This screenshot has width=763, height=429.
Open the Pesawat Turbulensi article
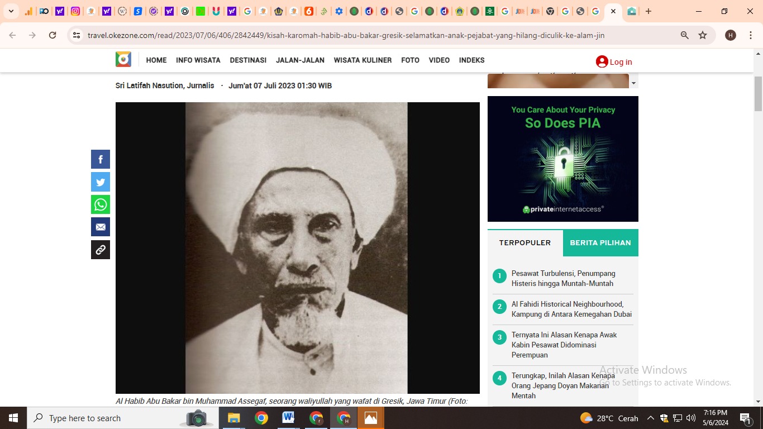pos(563,278)
